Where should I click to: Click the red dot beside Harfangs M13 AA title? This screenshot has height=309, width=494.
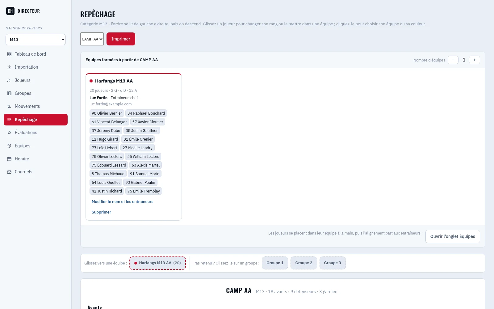pos(91,81)
